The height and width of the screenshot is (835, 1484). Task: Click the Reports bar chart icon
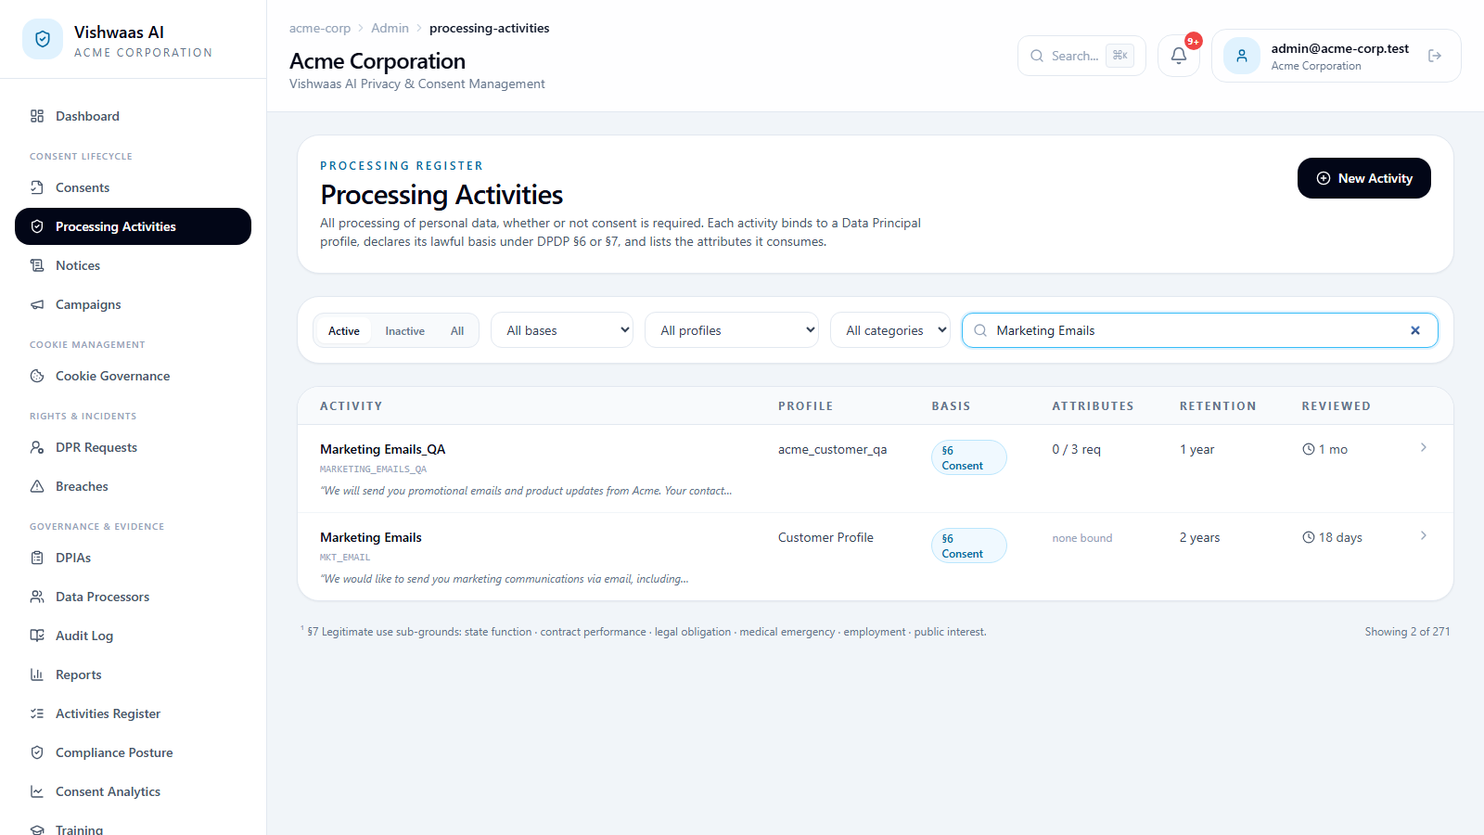[37, 674]
